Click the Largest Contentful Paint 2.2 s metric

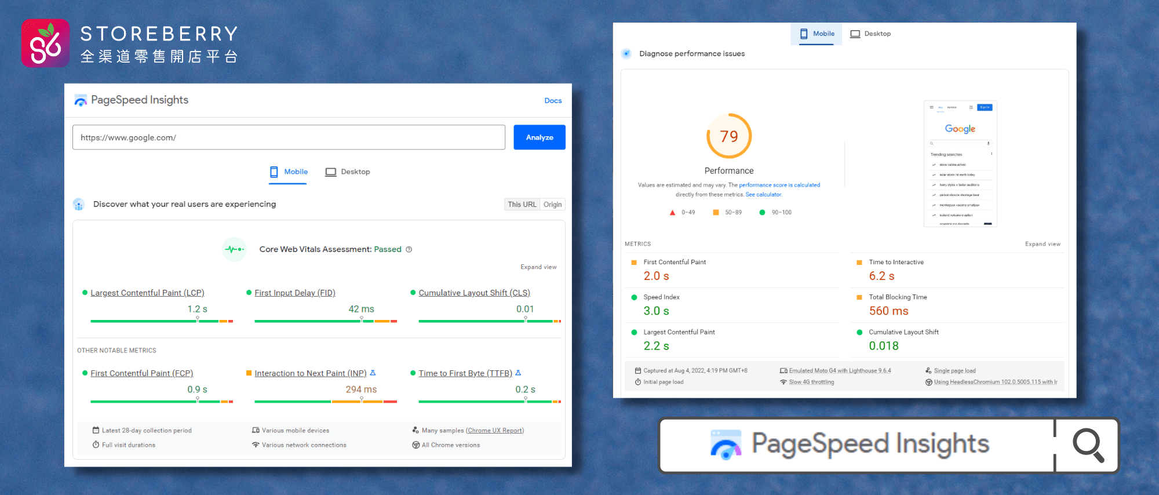(732, 340)
